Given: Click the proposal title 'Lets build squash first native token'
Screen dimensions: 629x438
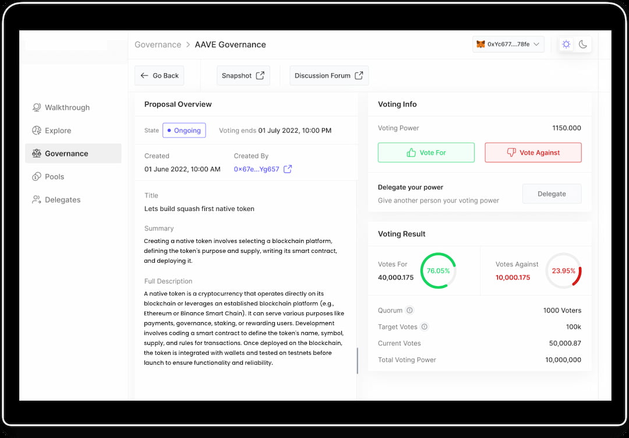Looking at the screenshot, I should coord(199,209).
